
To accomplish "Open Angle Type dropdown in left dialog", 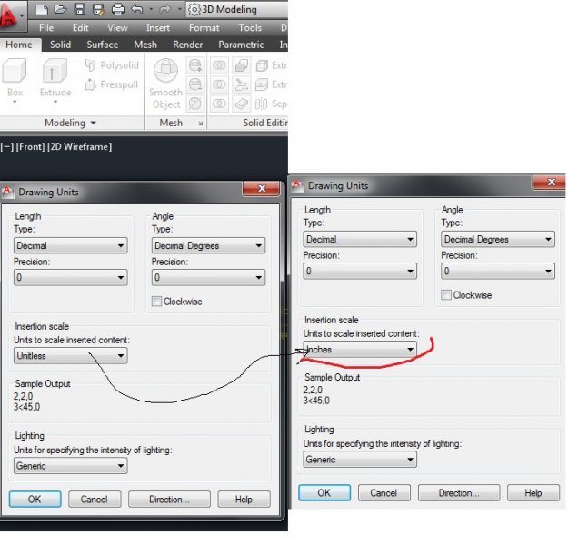I will (208, 245).
